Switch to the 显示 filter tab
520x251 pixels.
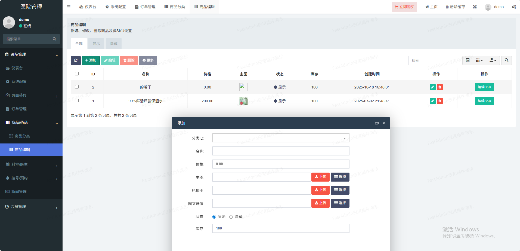[x=96, y=44]
